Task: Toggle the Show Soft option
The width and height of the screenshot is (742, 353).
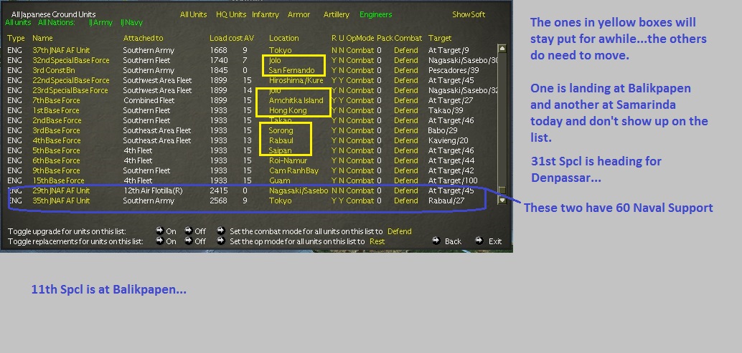Action: pyautogui.click(x=469, y=14)
